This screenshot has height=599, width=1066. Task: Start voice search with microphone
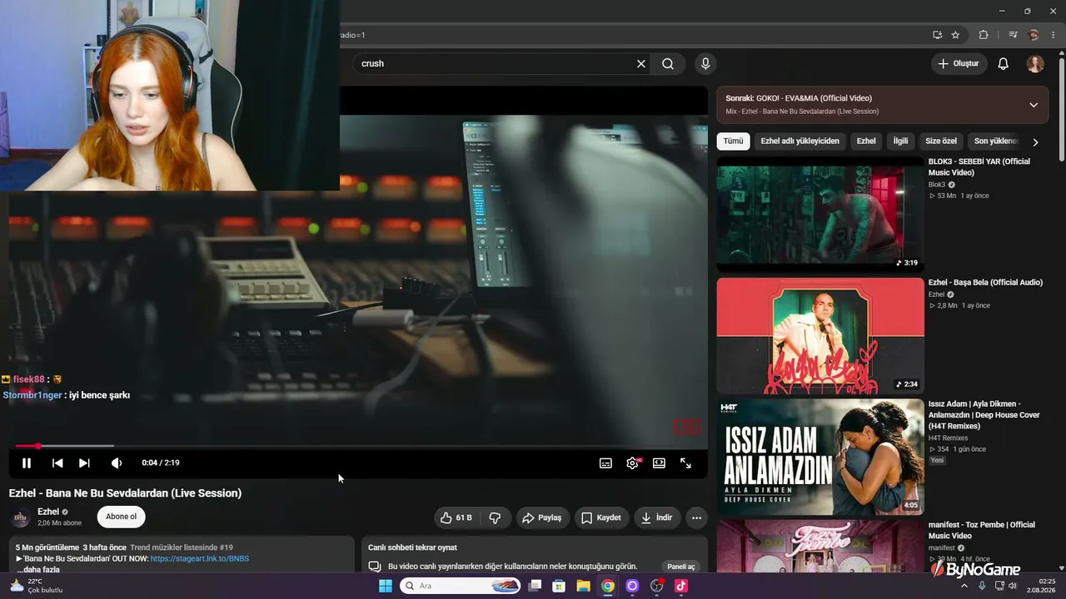705,63
